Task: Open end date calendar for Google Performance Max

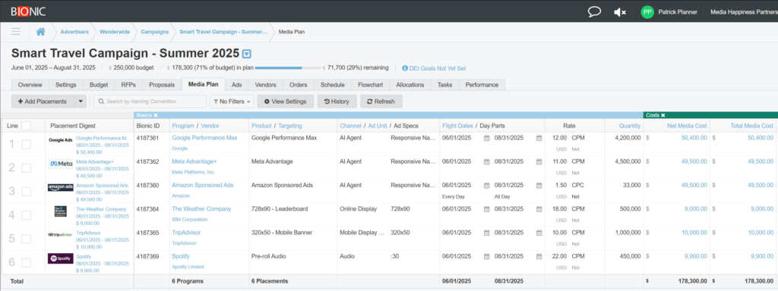Action: click(539, 138)
